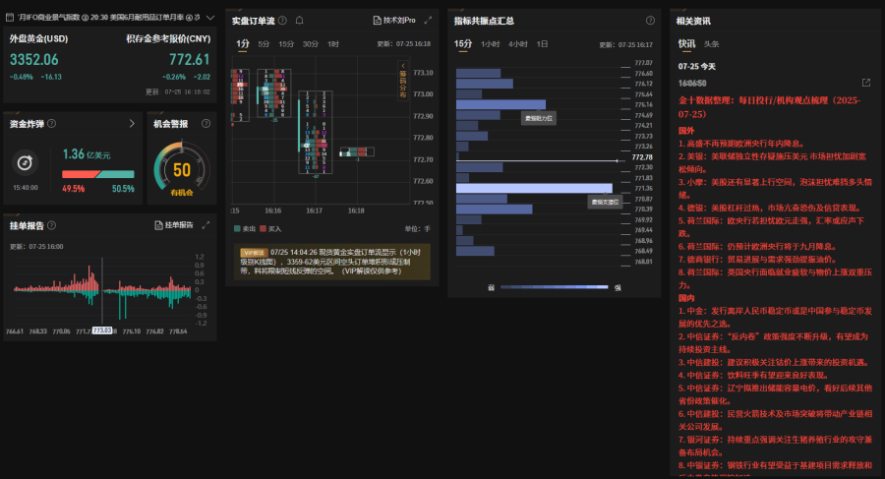Open the calendar icon beside the news ticker
885x479 pixels.
point(10,18)
